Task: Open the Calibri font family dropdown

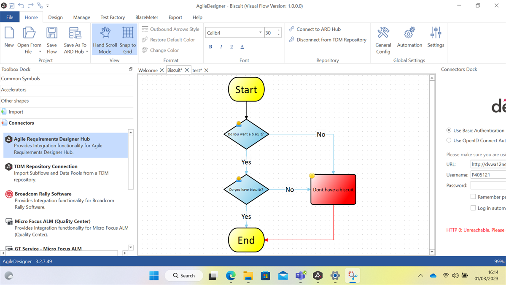Action: 260,33
